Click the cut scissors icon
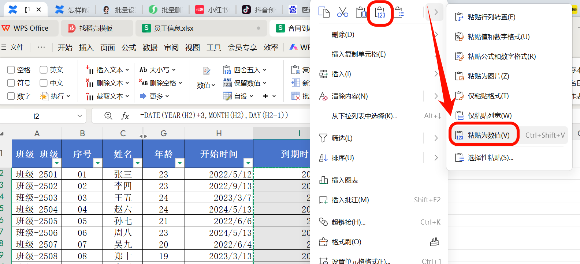 pyautogui.click(x=343, y=12)
